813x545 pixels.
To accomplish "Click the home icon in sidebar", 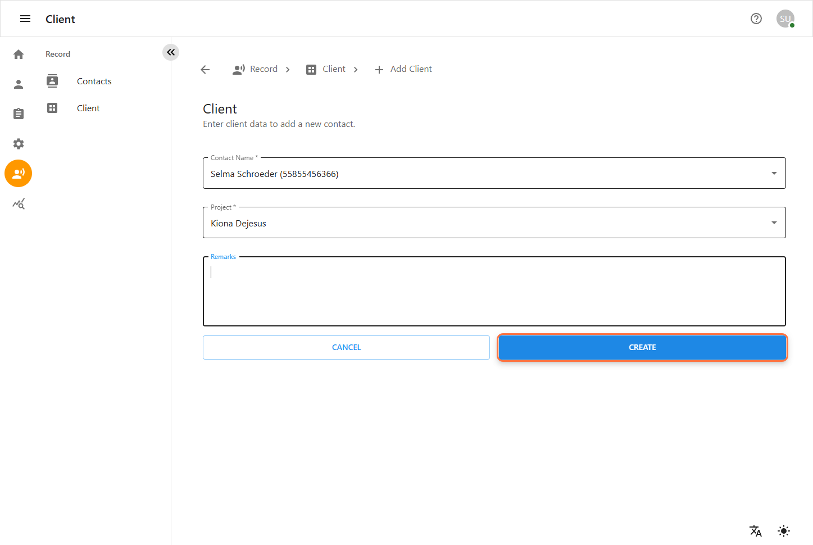I will 19,54.
